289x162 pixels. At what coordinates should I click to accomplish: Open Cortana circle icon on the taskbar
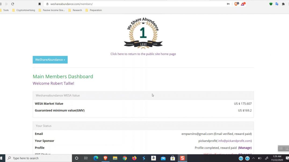coord(77,158)
